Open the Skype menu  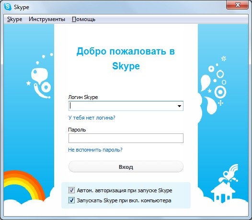14,19
